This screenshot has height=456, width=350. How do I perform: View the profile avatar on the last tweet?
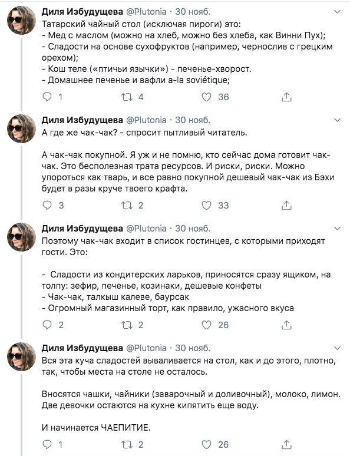(x=22, y=356)
